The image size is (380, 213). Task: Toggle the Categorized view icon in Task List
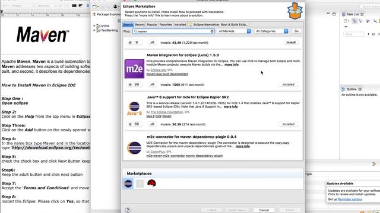click(x=354, y=21)
